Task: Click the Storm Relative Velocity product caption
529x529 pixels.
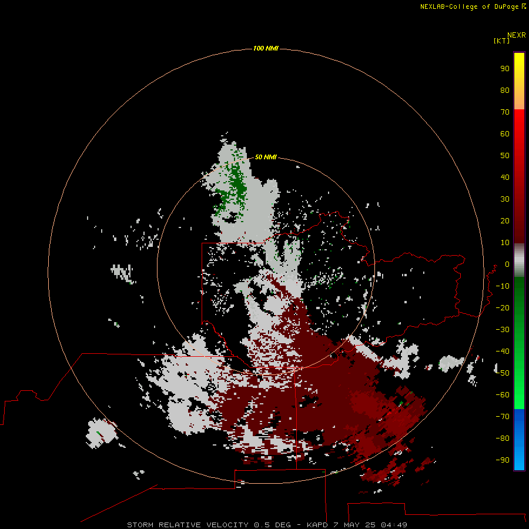Action: (x=267, y=525)
